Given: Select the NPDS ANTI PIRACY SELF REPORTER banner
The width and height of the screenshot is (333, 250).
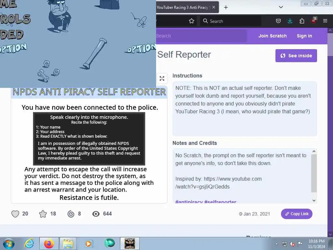Looking at the screenshot, I should (89, 92).
